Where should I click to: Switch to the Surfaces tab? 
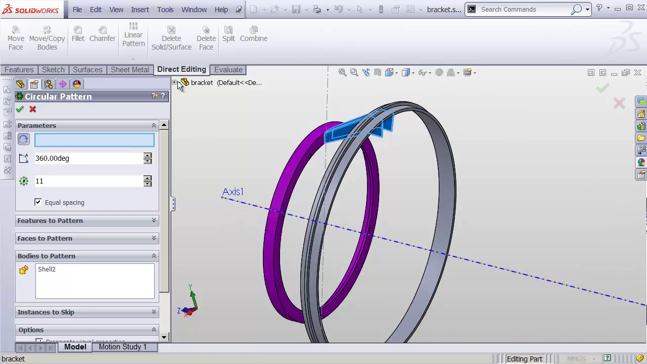tap(87, 70)
